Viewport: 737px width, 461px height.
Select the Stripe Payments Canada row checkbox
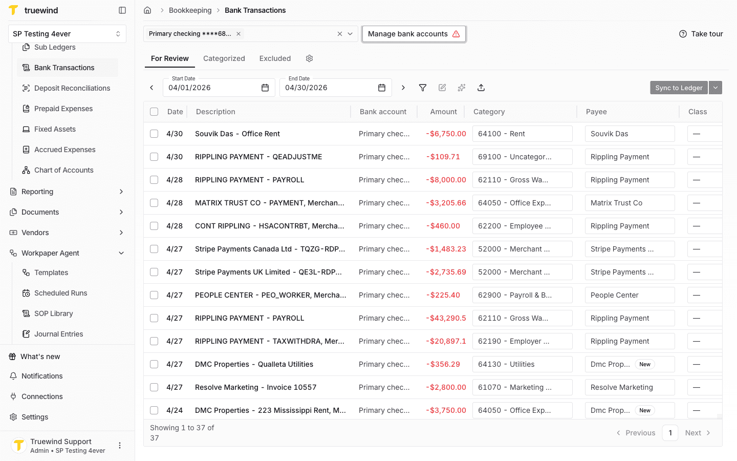pos(154,249)
